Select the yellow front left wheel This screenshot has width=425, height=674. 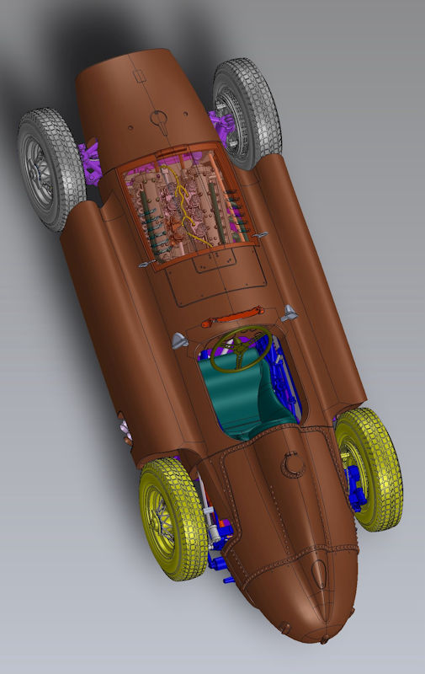tap(173, 518)
